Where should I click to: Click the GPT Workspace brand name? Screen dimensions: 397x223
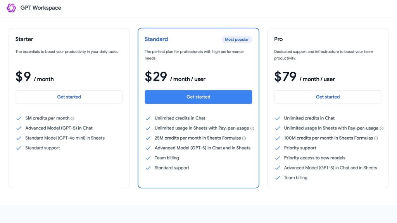pyautogui.click(x=41, y=8)
